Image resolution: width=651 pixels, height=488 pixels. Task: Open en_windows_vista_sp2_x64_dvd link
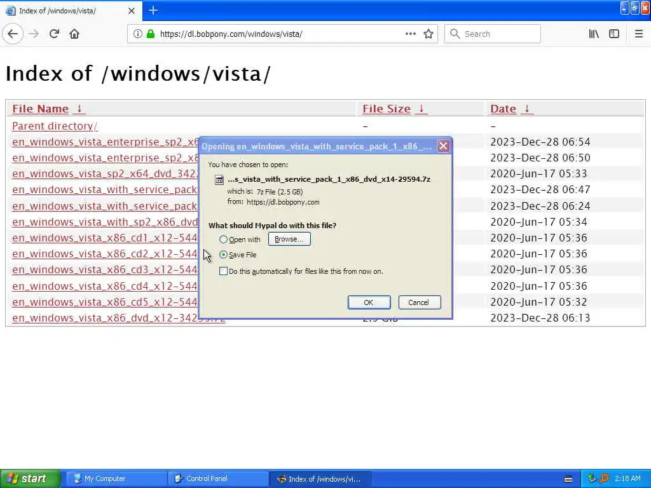[105, 173]
